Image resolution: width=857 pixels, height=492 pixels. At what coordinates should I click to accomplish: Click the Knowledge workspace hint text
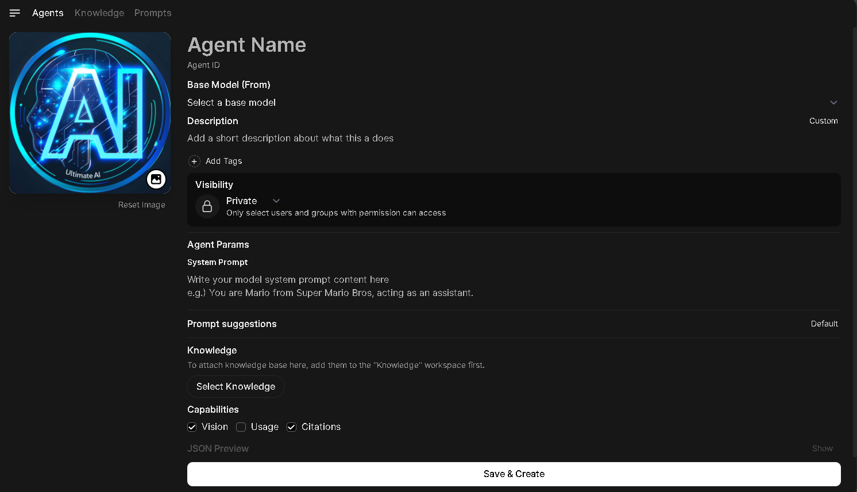336,365
